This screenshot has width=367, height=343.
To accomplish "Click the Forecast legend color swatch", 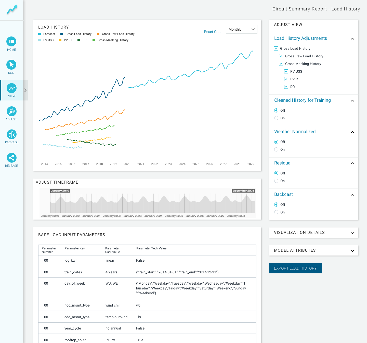I will pyautogui.click(x=40, y=34).
